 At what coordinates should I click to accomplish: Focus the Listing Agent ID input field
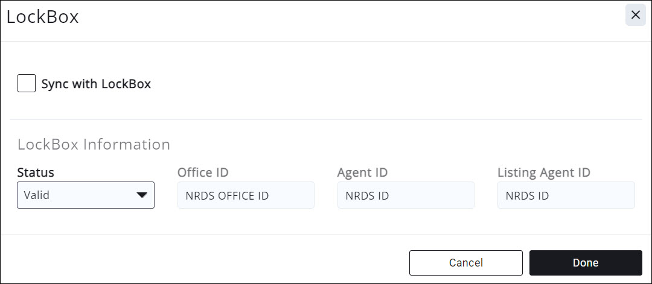click(x=566, y=195)
